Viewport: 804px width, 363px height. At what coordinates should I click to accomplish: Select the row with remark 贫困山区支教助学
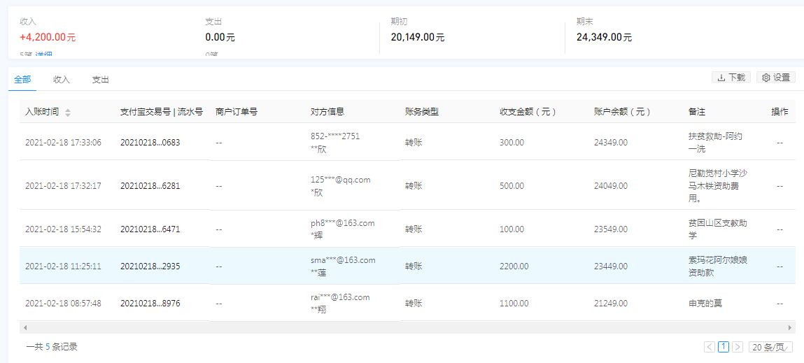coord(406,229)
